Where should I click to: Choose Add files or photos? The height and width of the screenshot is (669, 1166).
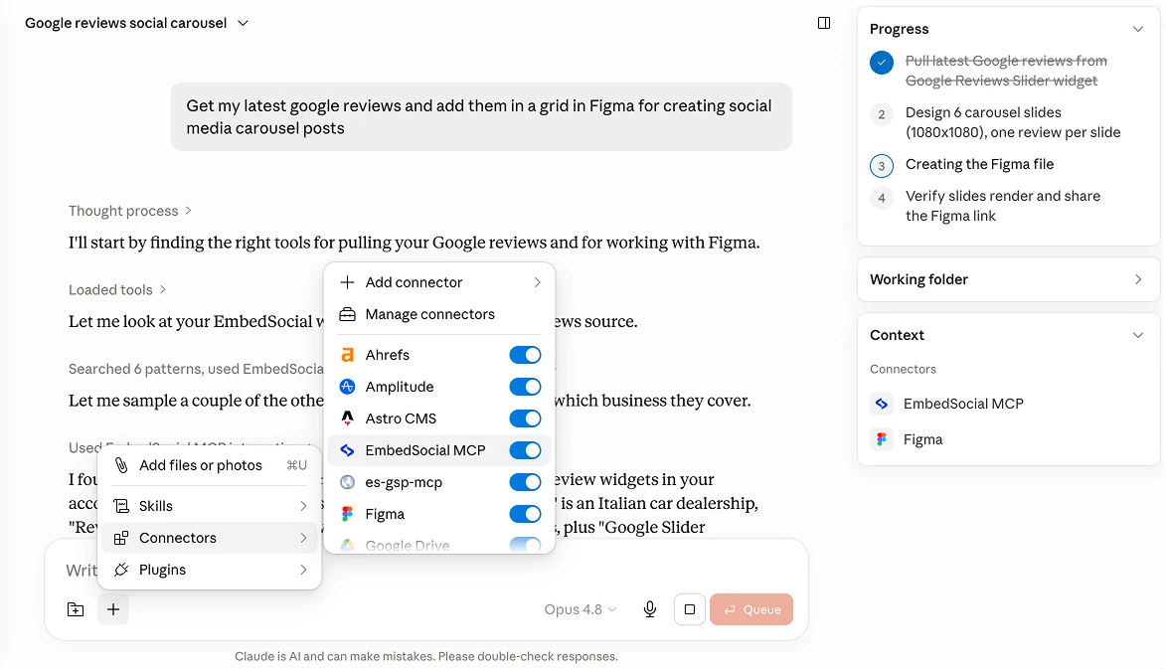point(210,465)
